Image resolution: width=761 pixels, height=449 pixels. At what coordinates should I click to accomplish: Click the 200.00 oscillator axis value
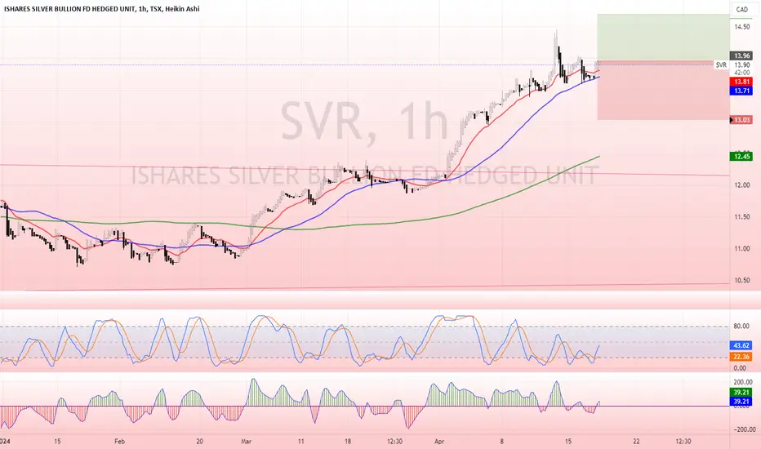click(742, 383)
